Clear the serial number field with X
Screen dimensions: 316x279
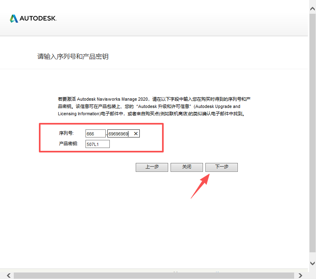pos(136,133)
